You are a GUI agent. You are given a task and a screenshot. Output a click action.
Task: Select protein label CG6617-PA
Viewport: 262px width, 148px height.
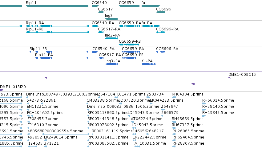coord(110,55)
